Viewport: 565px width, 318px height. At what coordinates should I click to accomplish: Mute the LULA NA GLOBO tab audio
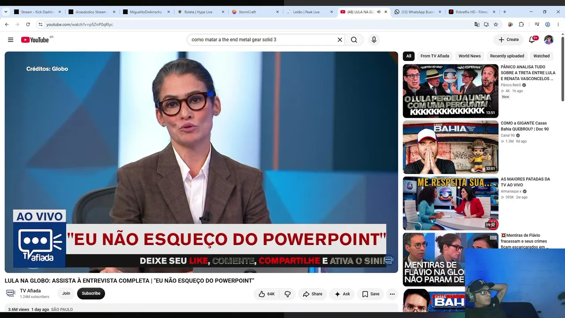379,12
